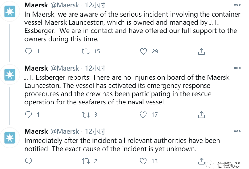
Task: Reply to the first Maersk Launceston tweet
Action: click(28, 51)
